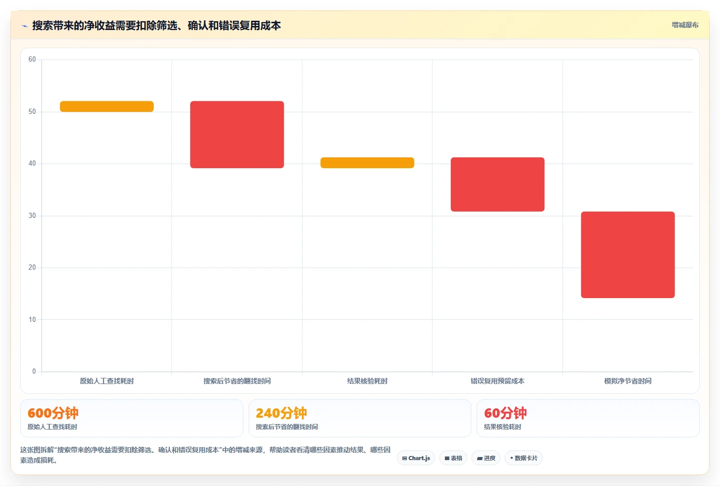Click x-axis label 错误复用预留成本
This screenshot has width=720, height=486.
pyautogui.click(x=497, y=381)
